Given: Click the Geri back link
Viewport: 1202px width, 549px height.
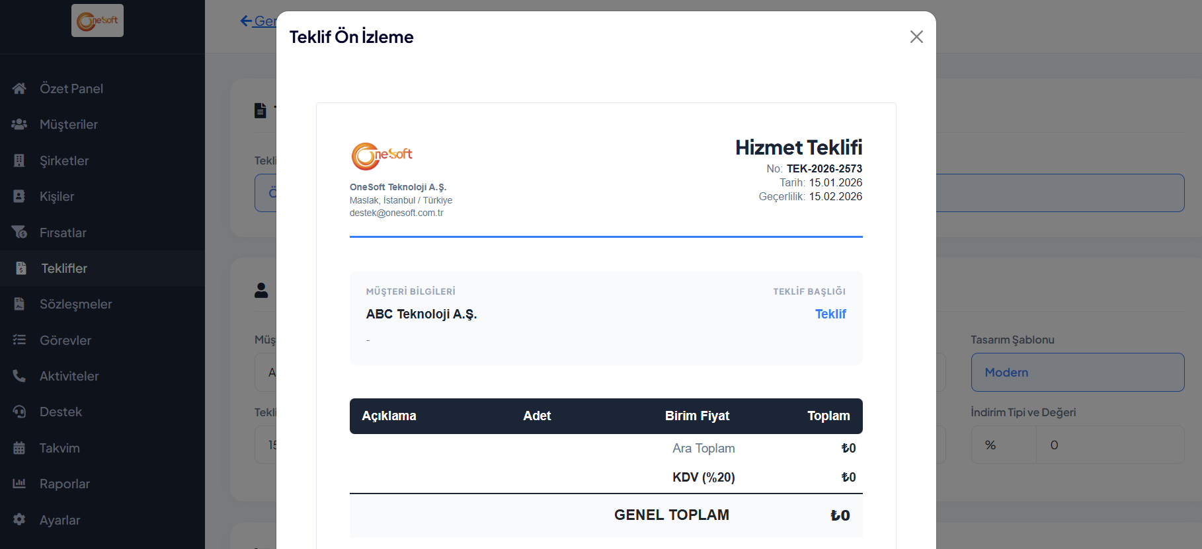Looking at the screenshot, I should (x=258, y=21).
